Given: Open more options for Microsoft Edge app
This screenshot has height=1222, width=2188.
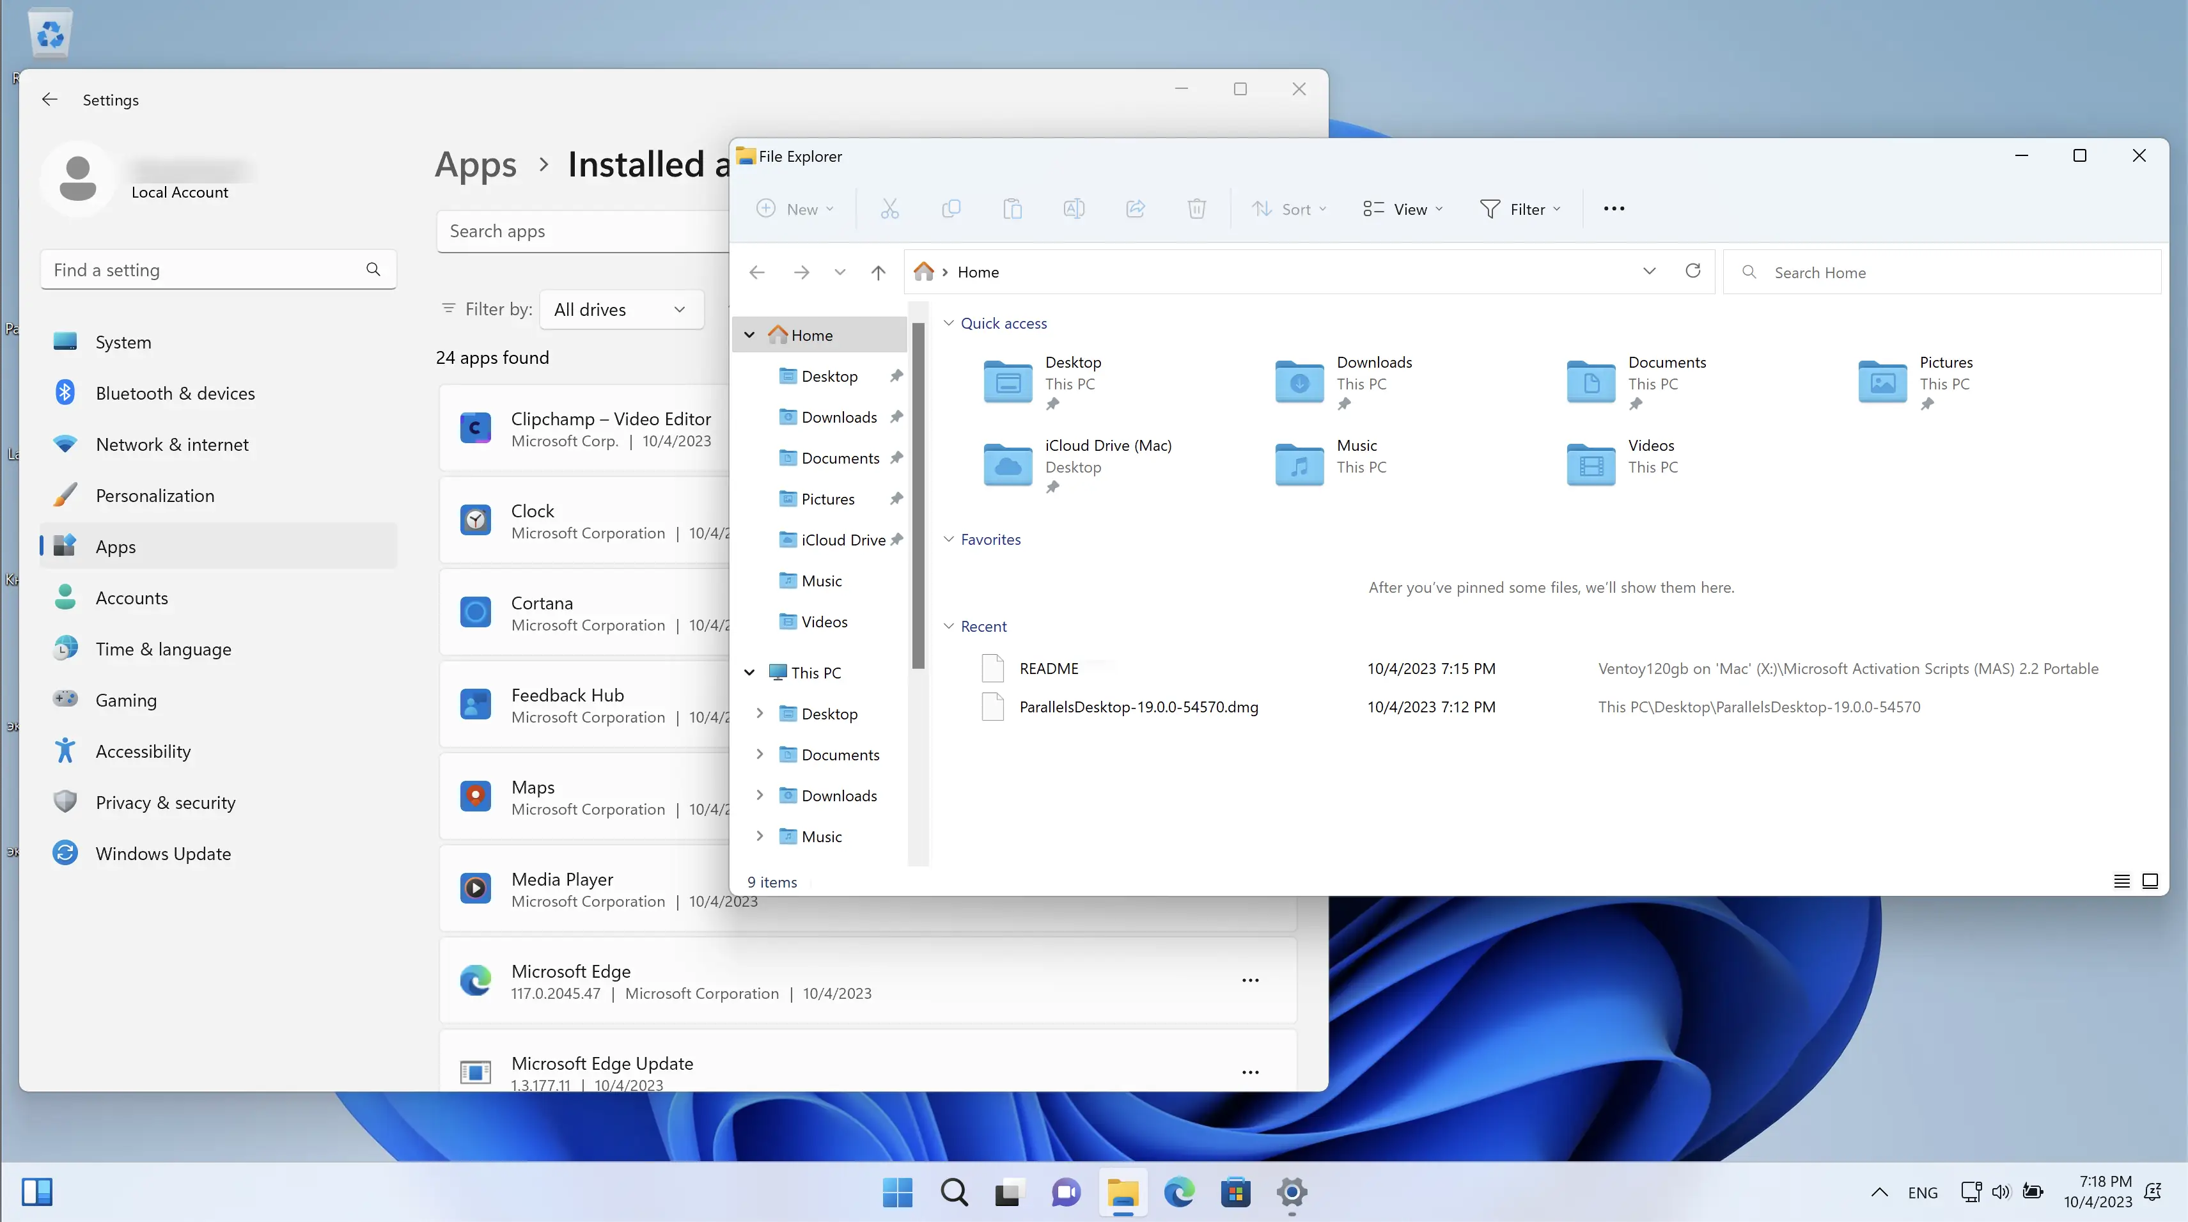Looking at the screenshot, I should 1250,980.
